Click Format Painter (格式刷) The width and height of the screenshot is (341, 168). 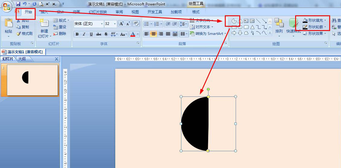tap(24, 34)
